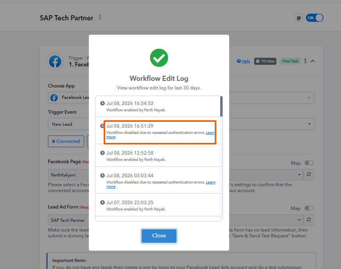
Task: Refresh the Facebook Page list
Action: coord(309,175)
